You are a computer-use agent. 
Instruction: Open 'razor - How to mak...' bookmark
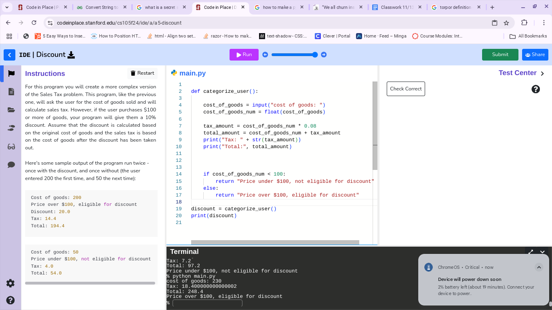227,36
